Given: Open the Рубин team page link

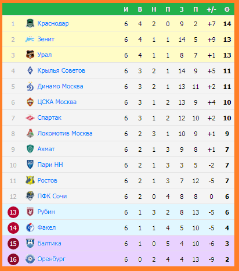Looking at the screenshot, I should tap(46, 212).
